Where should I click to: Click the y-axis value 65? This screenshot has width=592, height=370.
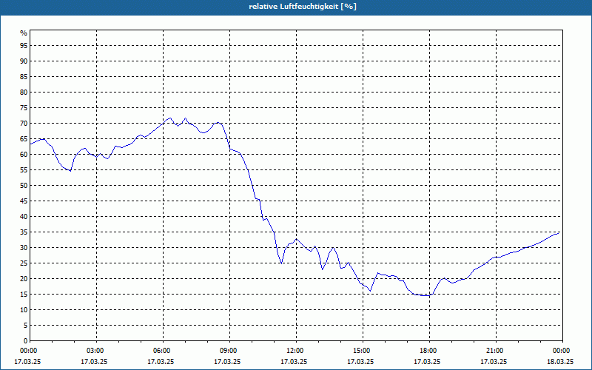(24, 139)
